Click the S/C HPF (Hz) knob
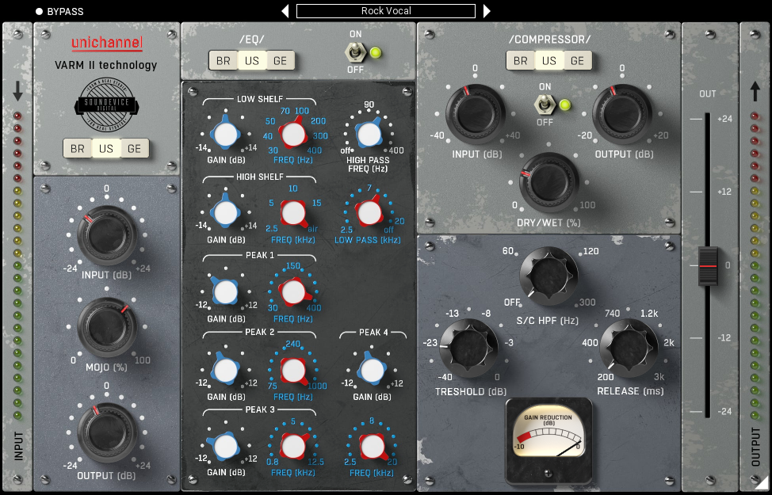This screenshot has width=772, height=495. (548, 276)
